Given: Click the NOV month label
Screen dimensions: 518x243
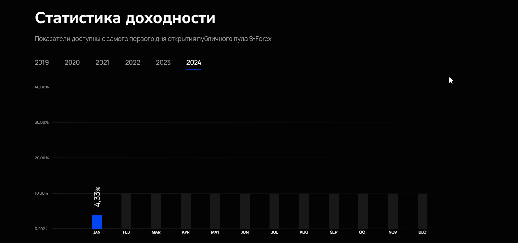Looking at the screenshot, I should click(x=393, y=232).
